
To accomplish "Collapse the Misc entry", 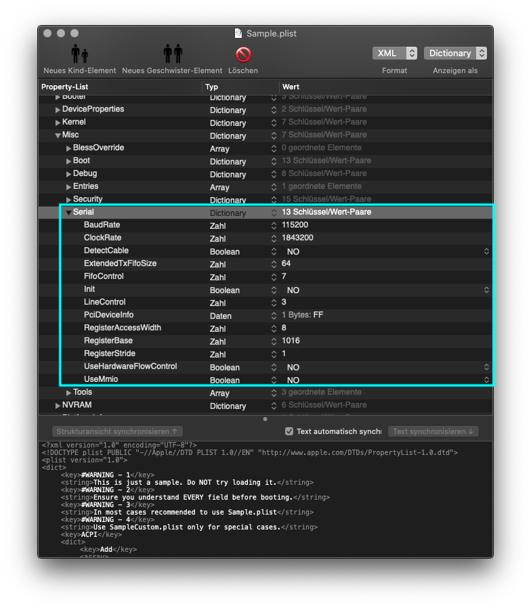I will click(x=58, y=135).
